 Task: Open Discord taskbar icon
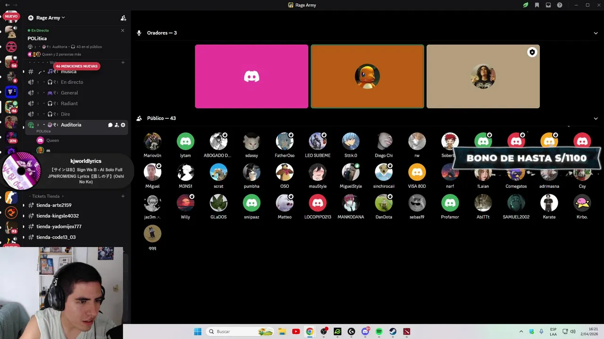[365, 331]
